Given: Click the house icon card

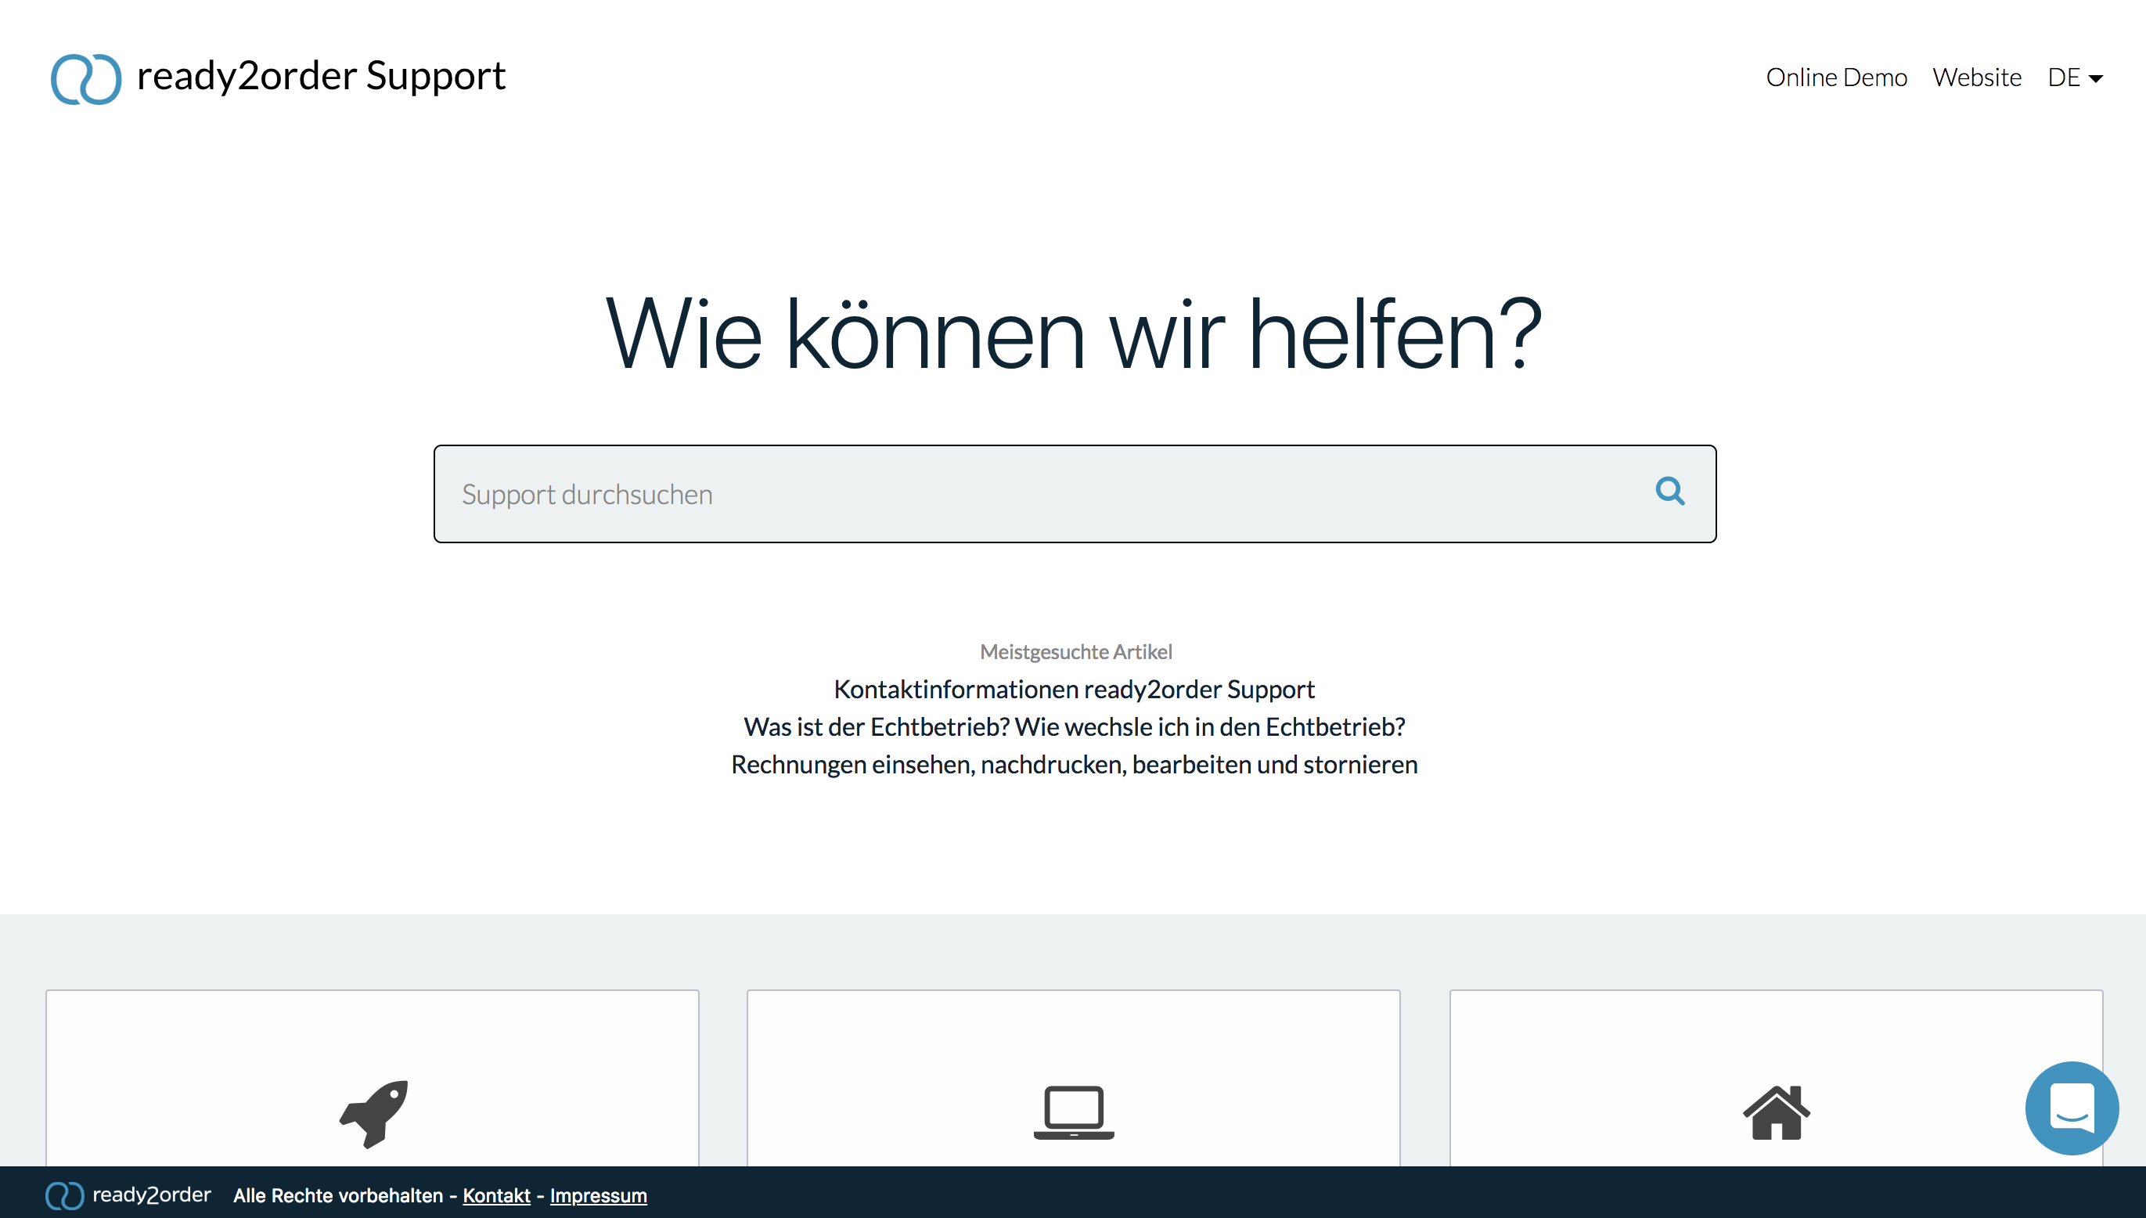Looking at the screenshot, I should point(1776,1112).
